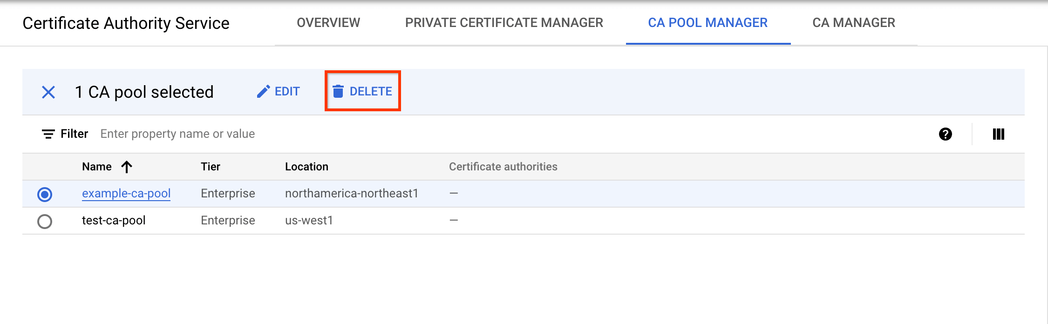
Task: Go to the CA Manager tab
Action: click(853, 23)
